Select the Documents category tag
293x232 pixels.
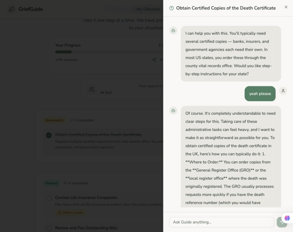(x=54, y=120)
